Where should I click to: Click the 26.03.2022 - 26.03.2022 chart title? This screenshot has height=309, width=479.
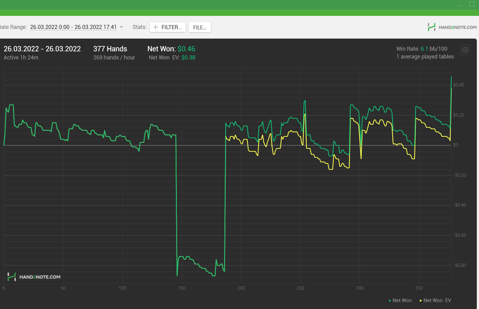pos(42,49)
